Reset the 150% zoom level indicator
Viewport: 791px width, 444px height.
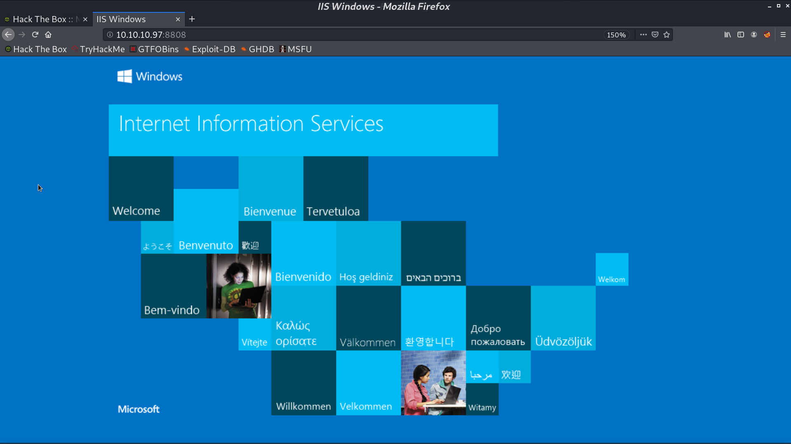(x=616, y=35)
